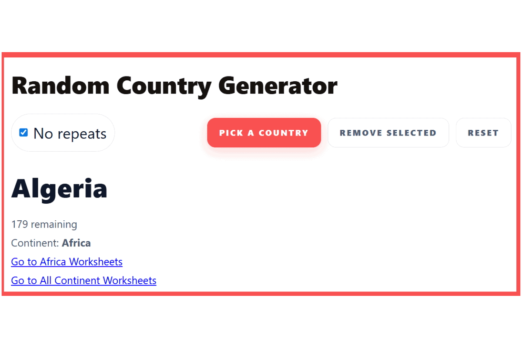
Task: Reset the random country generator
Action: click(x=483, y=133)
